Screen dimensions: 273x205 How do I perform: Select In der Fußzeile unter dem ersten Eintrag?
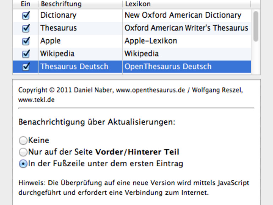coord(23,164)
